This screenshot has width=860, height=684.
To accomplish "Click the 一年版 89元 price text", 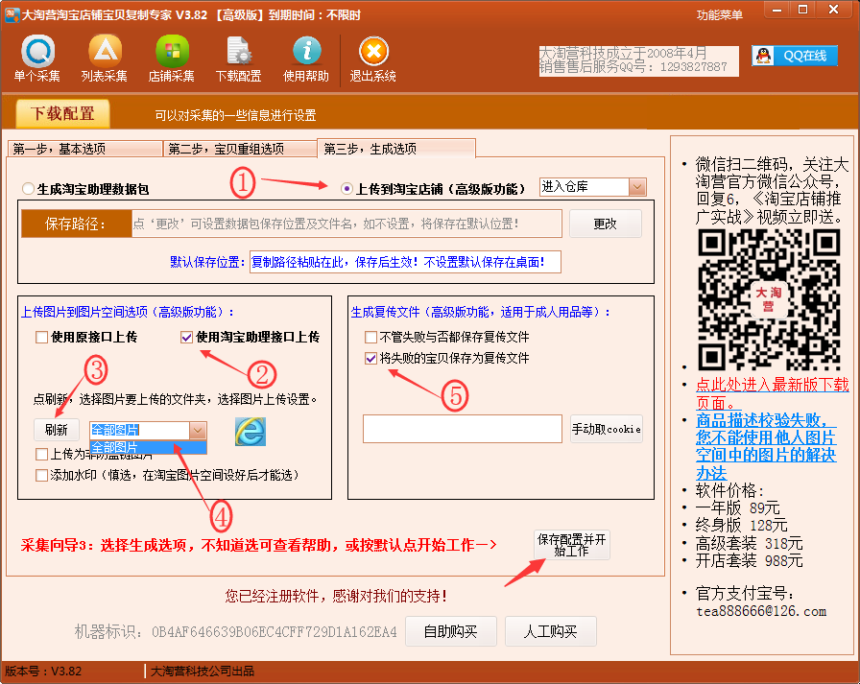I will 738,507.
